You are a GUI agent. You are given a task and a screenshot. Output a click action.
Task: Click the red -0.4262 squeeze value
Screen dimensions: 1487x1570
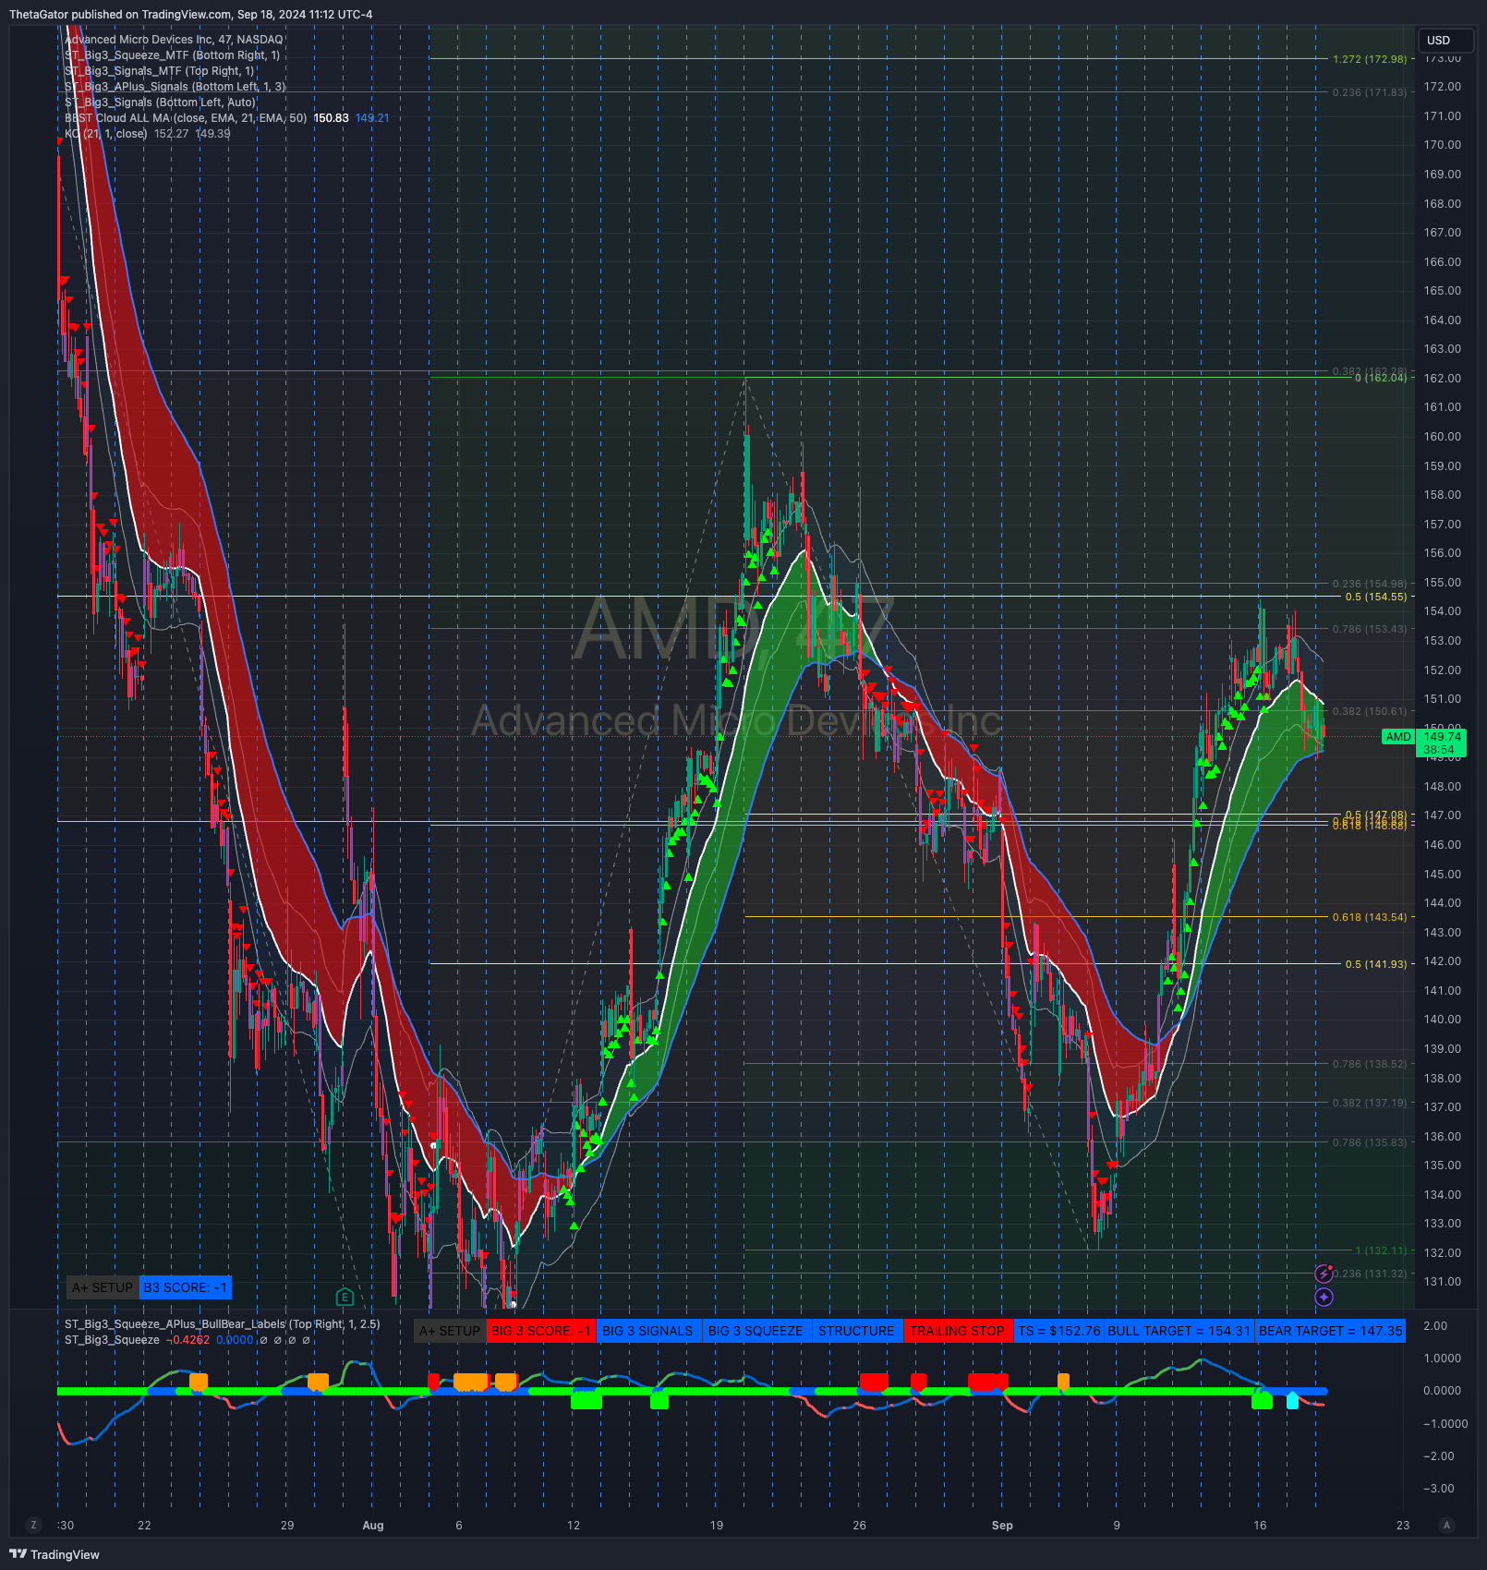[x=188, y=1340]
